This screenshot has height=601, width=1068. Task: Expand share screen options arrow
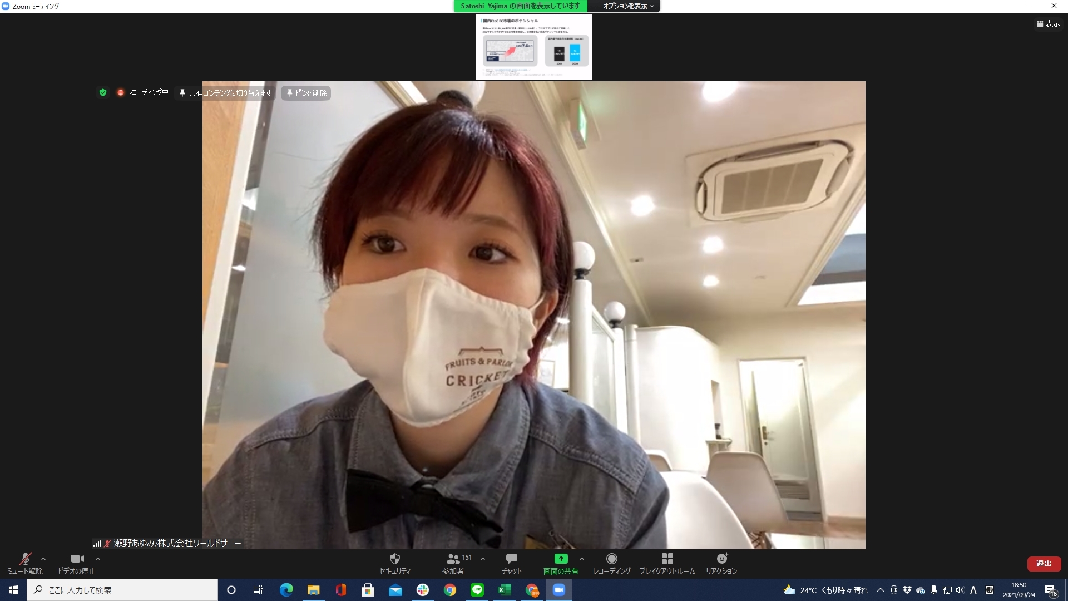click(x=582, y=559)
